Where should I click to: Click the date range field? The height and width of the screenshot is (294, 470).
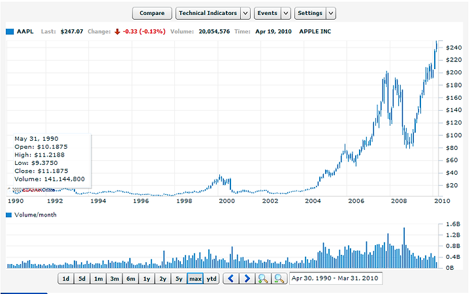[x=336, y=278]
